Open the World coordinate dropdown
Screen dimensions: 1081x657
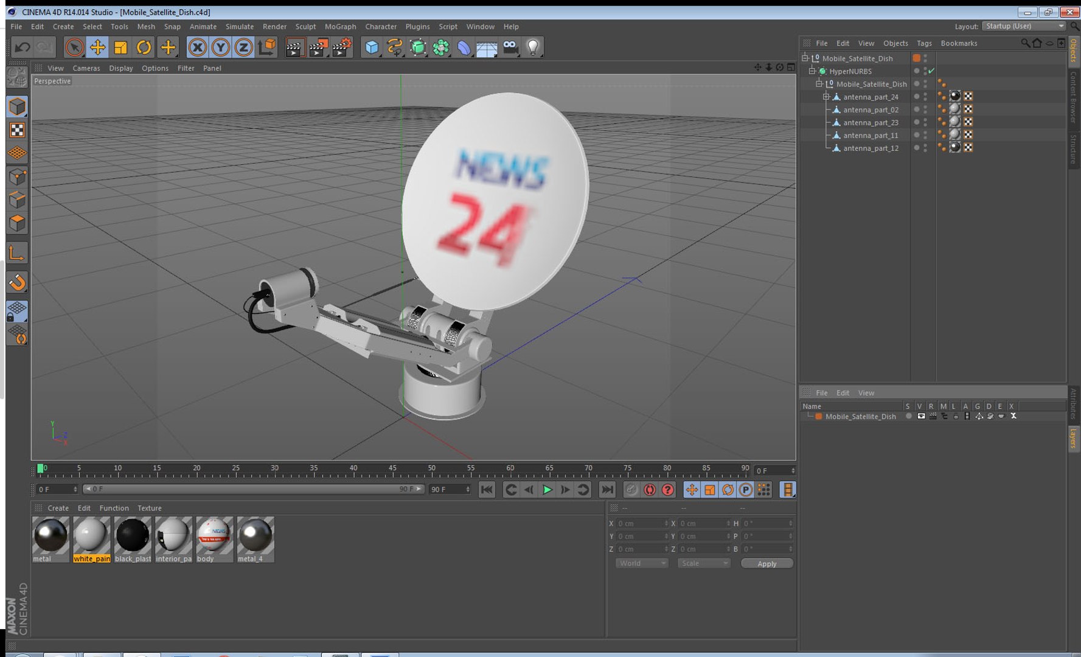642,563
